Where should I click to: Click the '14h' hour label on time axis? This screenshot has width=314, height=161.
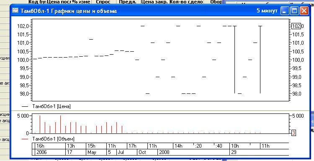tap(178, 146)
